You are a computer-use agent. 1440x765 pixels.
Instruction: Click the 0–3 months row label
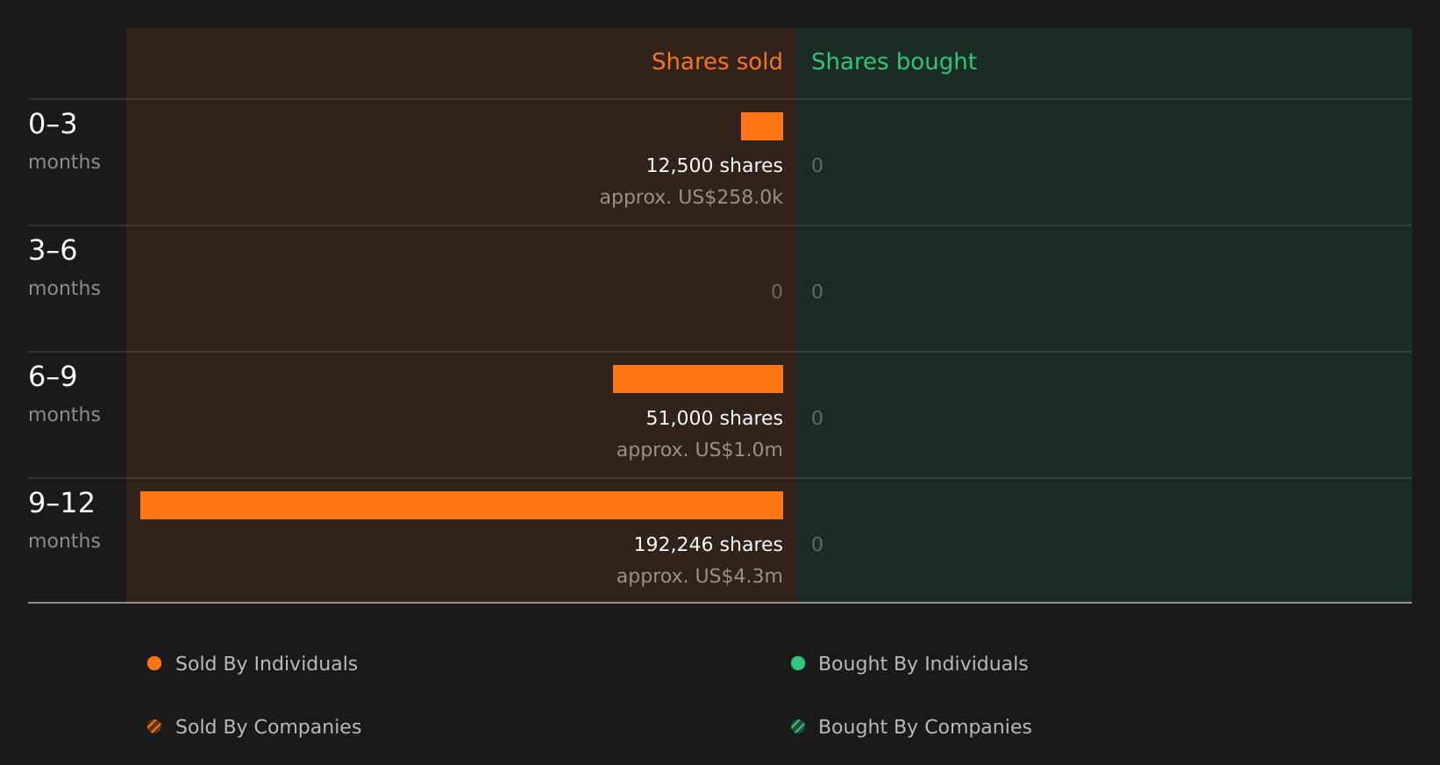64,141
